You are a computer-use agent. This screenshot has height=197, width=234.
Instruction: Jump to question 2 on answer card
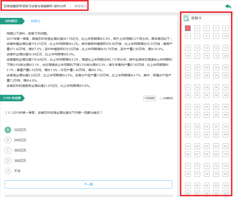tap(197, 28)
